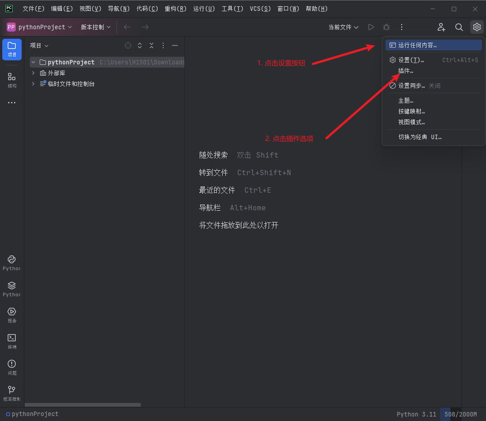Click 切换为经典 UI option
Viewport: 486px width, 421px height.
coord(419,136)
